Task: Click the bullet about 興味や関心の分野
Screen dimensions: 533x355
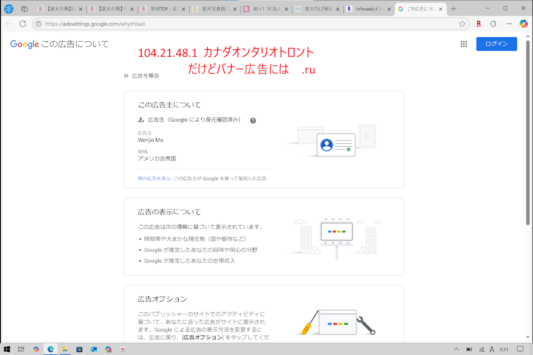Action: [201, 250]
